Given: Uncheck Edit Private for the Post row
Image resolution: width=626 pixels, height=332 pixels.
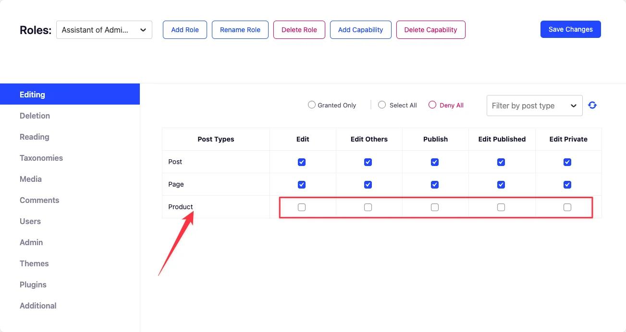Looking at the screenshot, I should coord(567,162).
